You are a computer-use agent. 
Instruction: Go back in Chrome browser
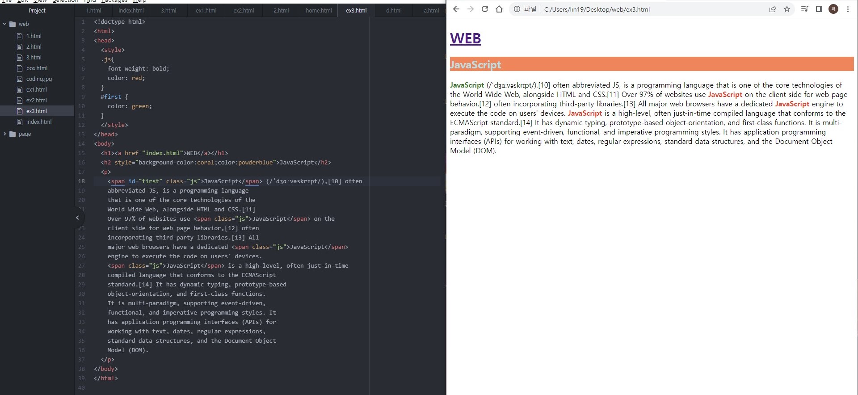[x=456, y=9]
